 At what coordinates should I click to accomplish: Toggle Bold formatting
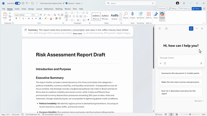pyautogui.click(x=16, y=18)
